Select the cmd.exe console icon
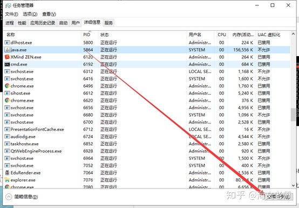This screenshot has width=299, height=208. tap(7, 64)
